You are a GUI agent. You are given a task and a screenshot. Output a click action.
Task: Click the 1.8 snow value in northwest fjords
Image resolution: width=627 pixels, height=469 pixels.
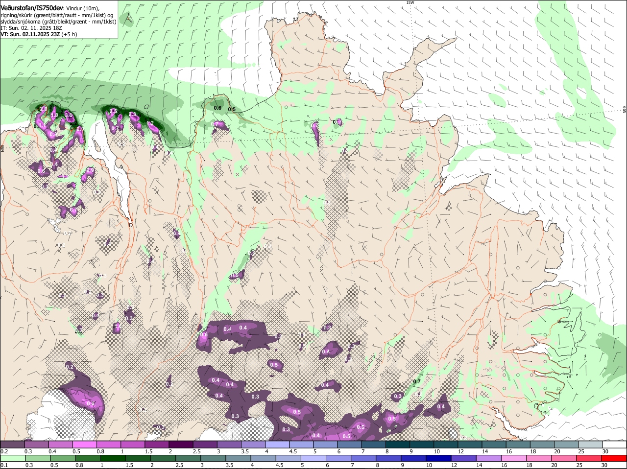click(x=54, y=116)
